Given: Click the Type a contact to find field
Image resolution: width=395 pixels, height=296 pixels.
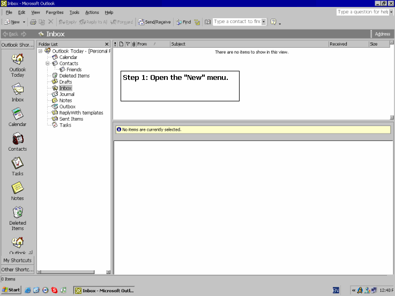Looking at the screenshot, I should (237, 21).
